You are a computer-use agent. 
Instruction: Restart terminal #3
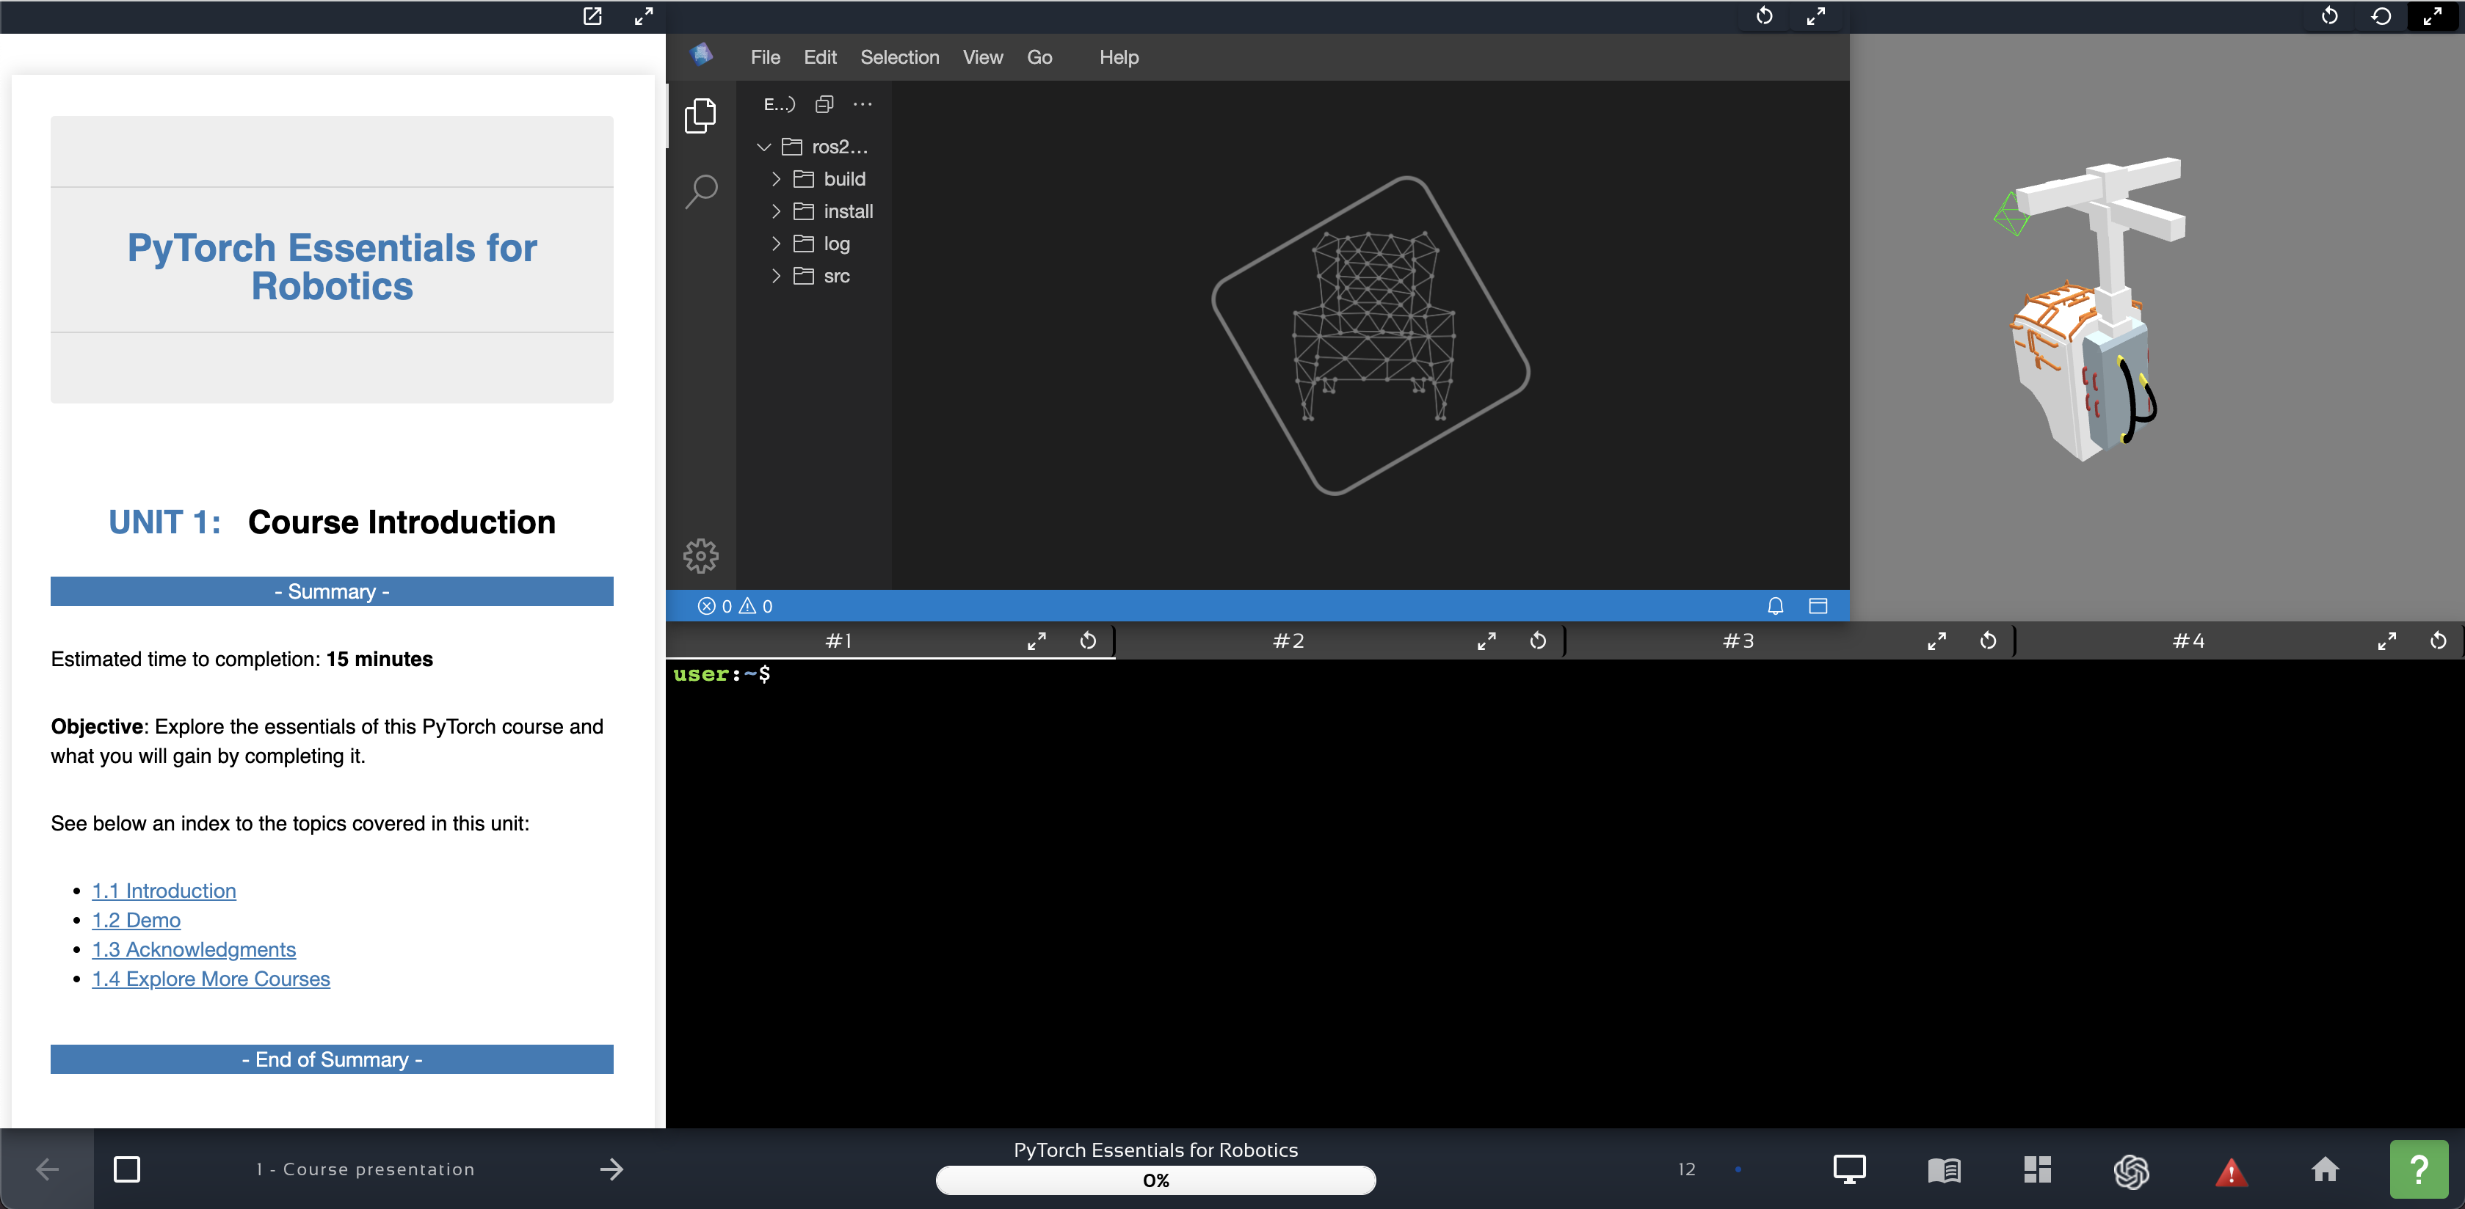click(x=1989, y=641)
